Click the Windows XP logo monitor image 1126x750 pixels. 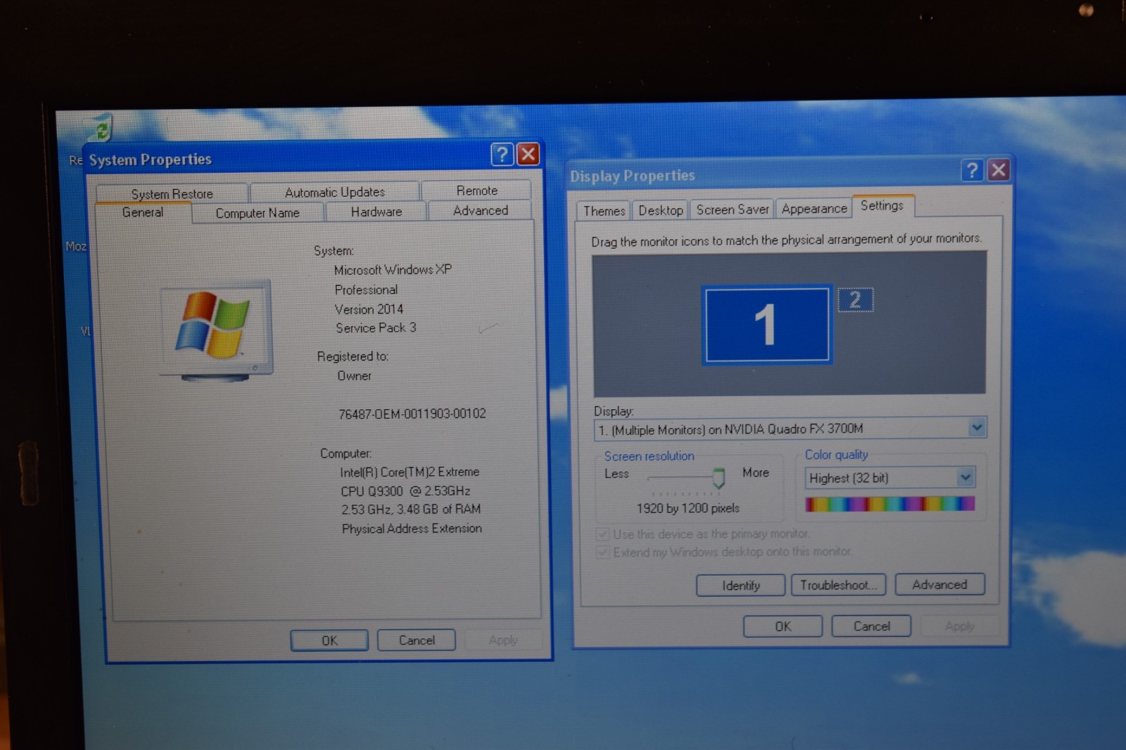click(215, 330)
